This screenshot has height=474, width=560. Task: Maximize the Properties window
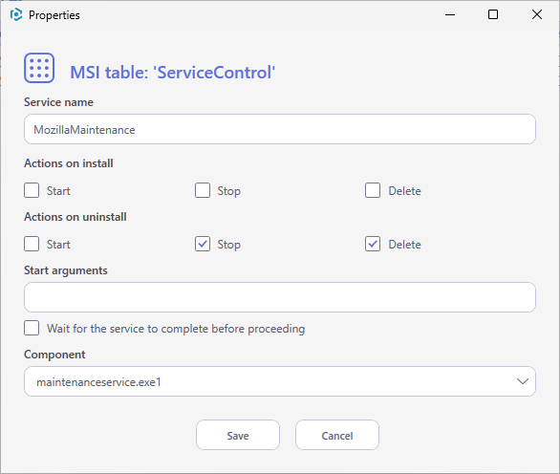pos(493,15)
